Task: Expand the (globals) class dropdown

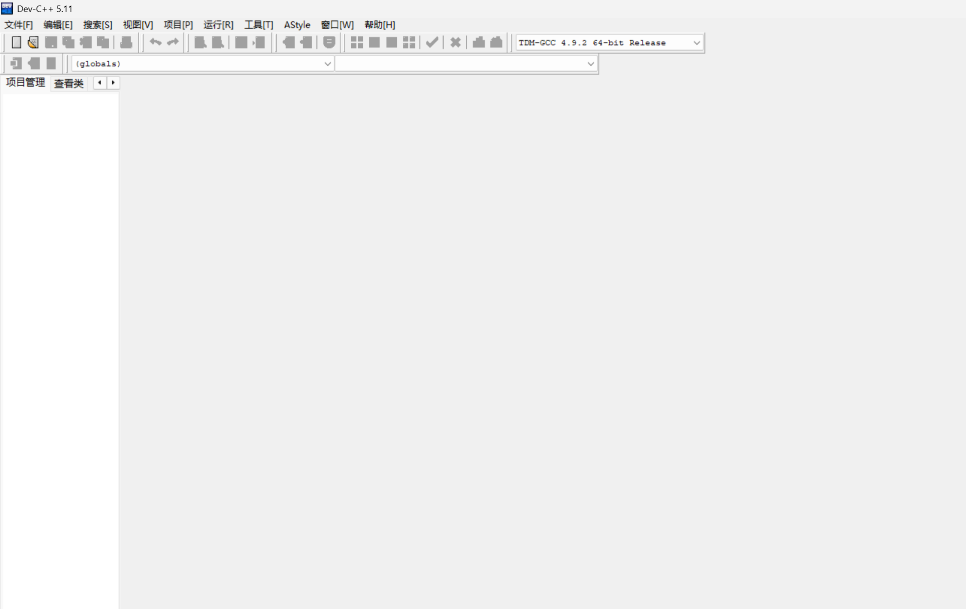Action: click(x=327, y=64)
